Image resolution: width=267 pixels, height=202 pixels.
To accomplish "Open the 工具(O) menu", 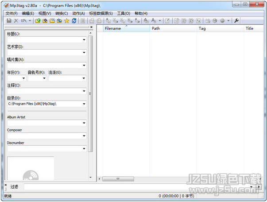I will pos(124,13).
